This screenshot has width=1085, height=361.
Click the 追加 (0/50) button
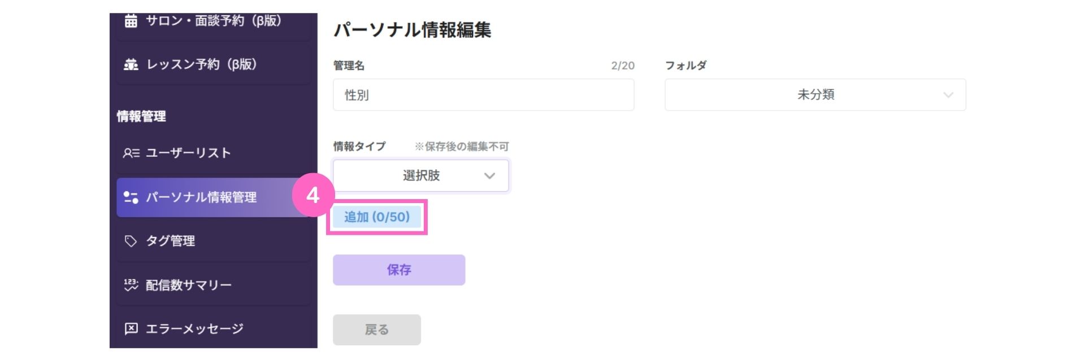tap(377, 217)
